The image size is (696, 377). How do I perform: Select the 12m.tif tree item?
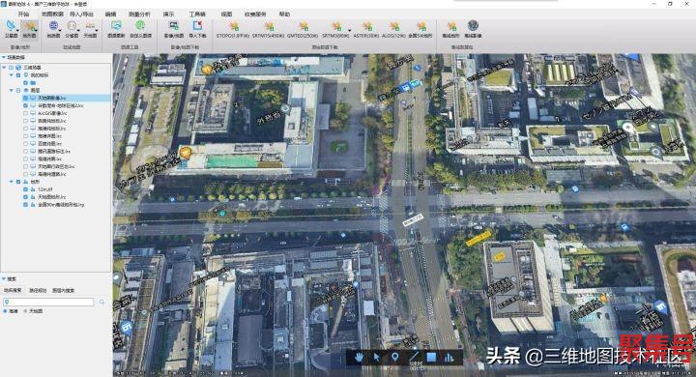click(x=44, y=189)
